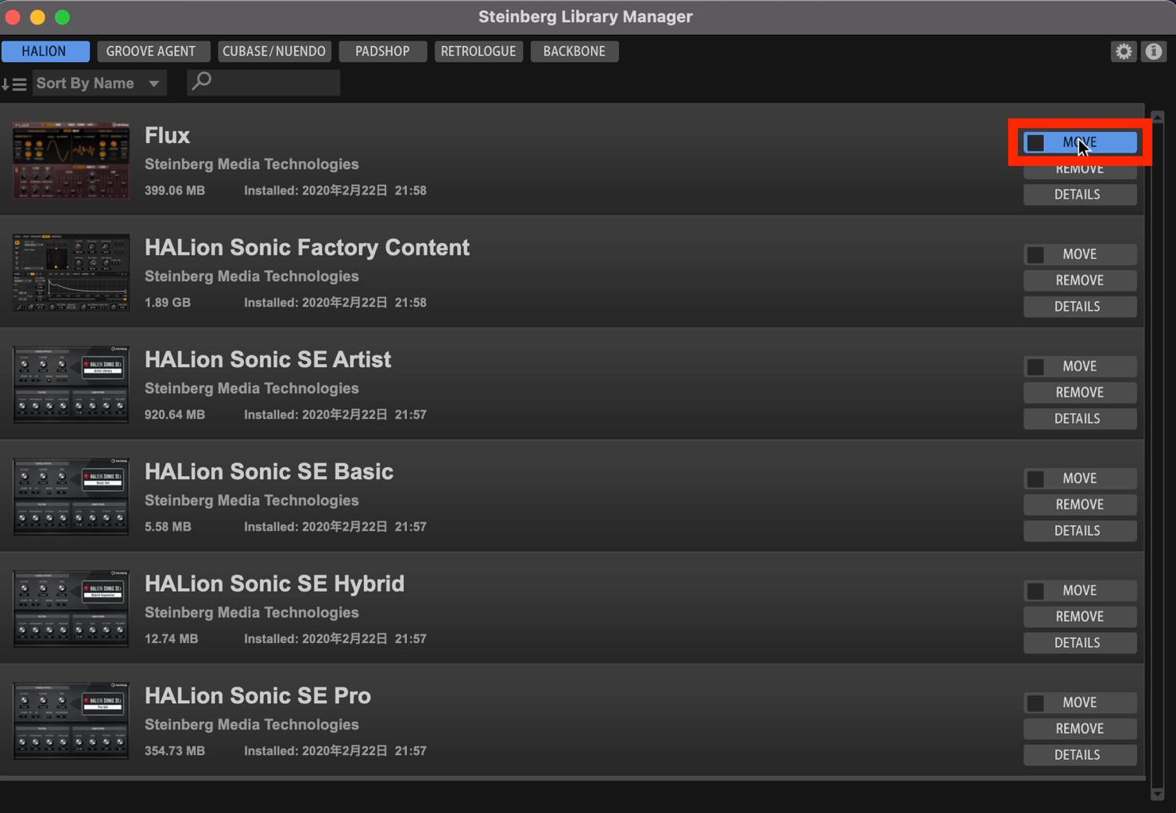This screenshot has height=813, width=1176.
Task: Select the HALion Sonic SE Hybrid thumbnail
Action: pos(72,608)
